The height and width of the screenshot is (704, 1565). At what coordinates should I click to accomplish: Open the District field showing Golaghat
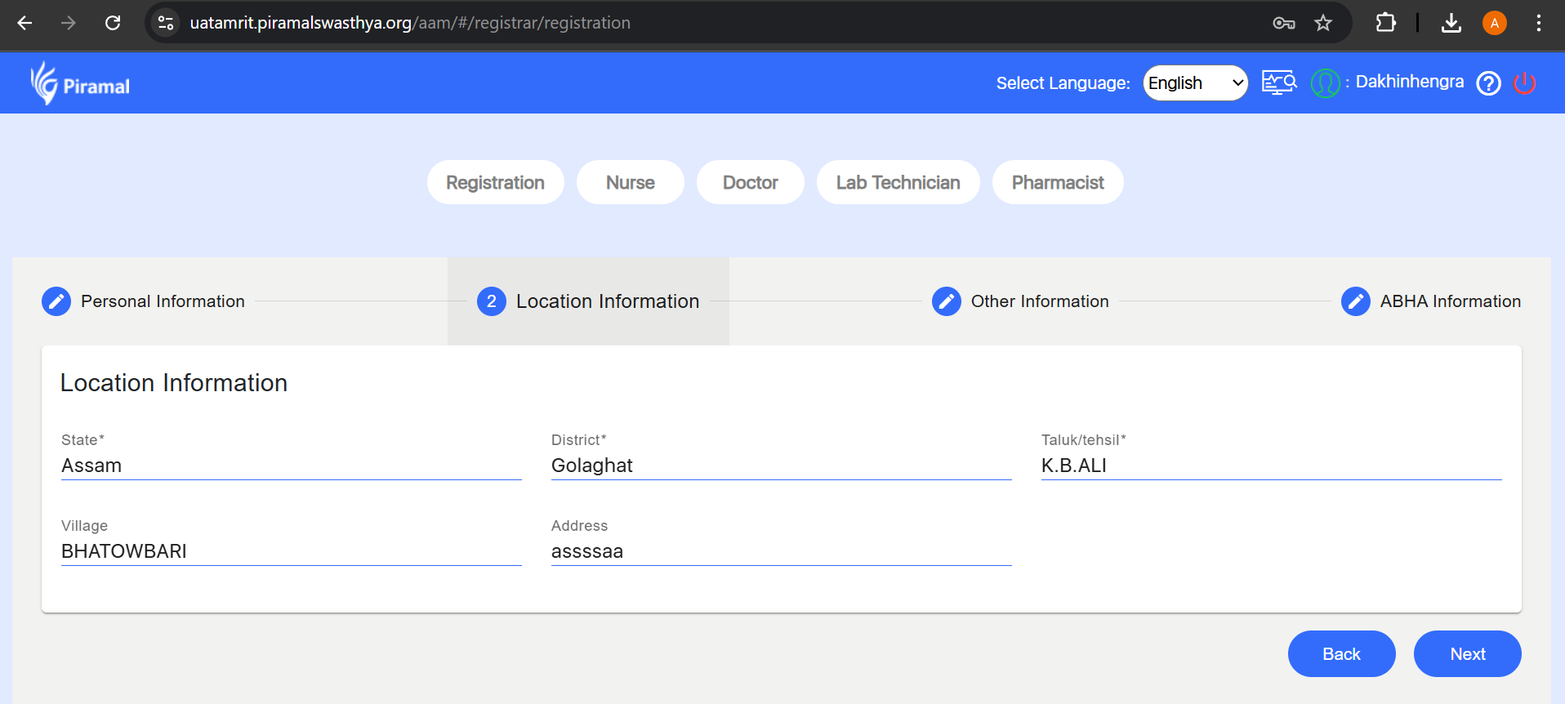tap(781, 466)
